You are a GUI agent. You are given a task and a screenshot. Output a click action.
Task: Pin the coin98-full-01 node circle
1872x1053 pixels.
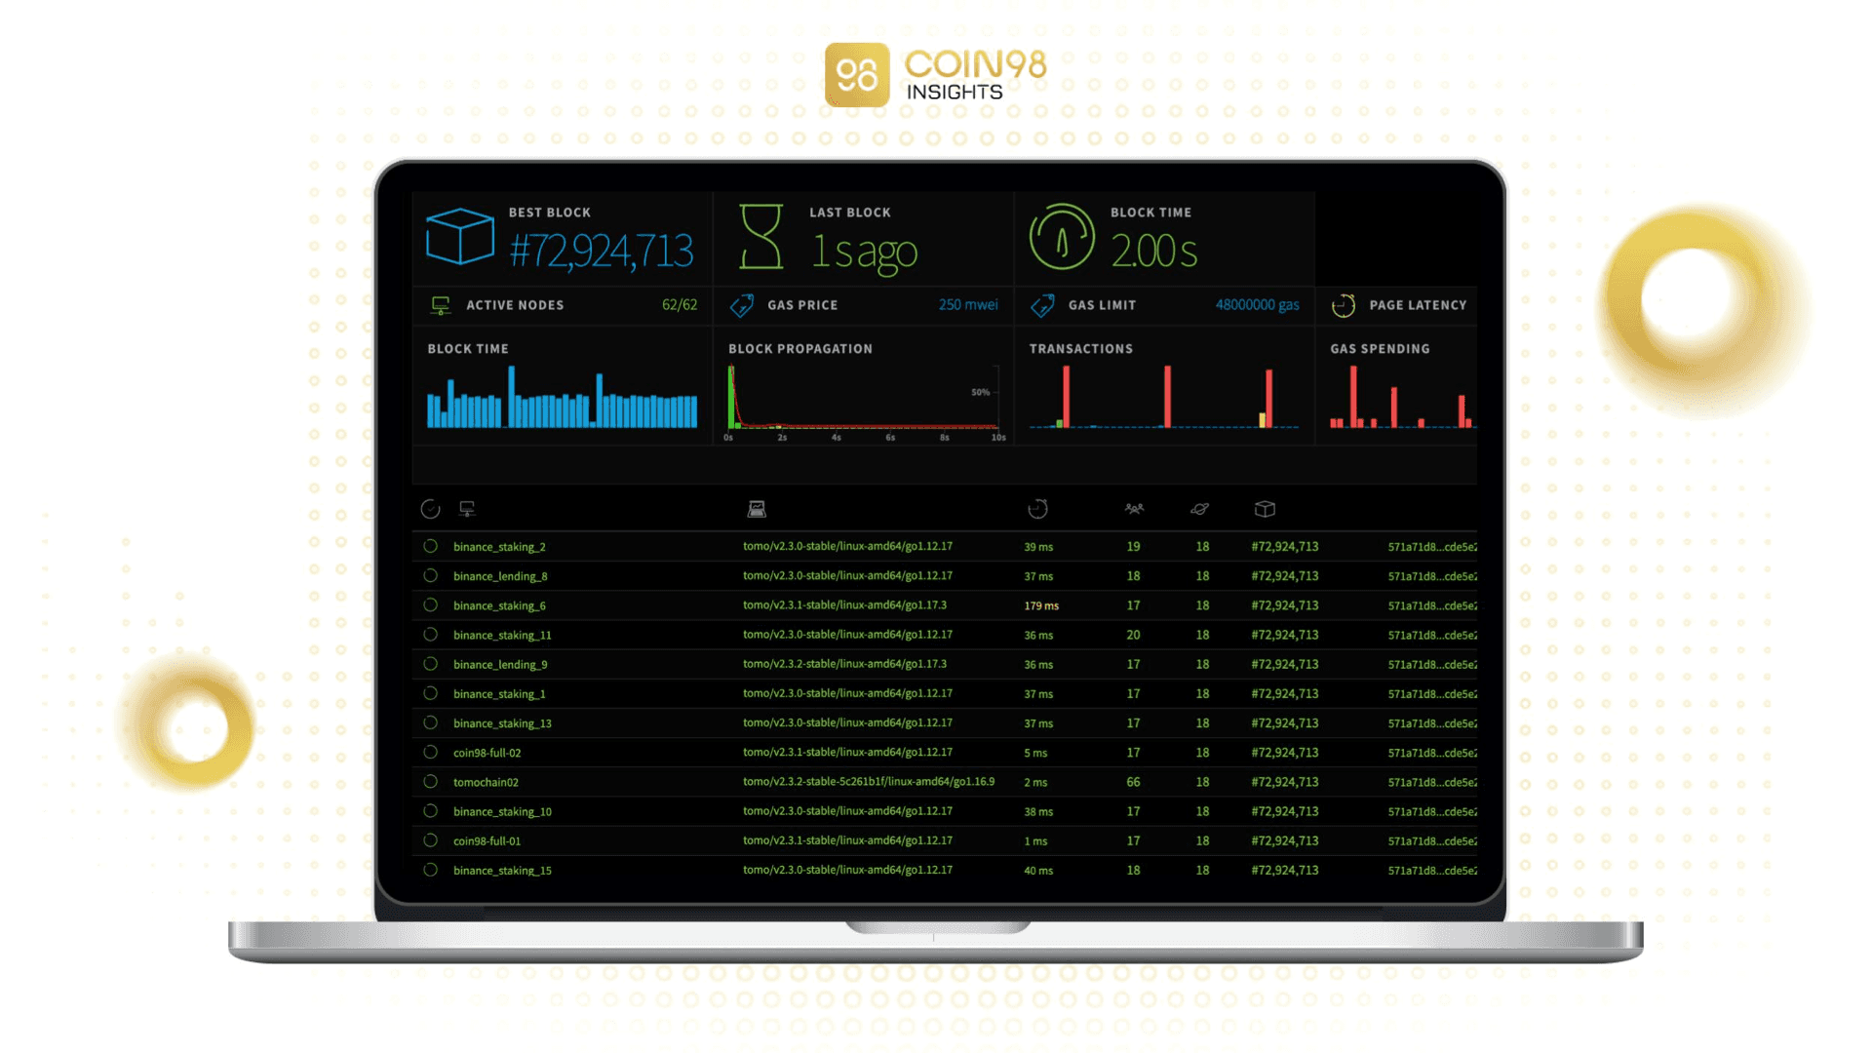click(430, 840)
